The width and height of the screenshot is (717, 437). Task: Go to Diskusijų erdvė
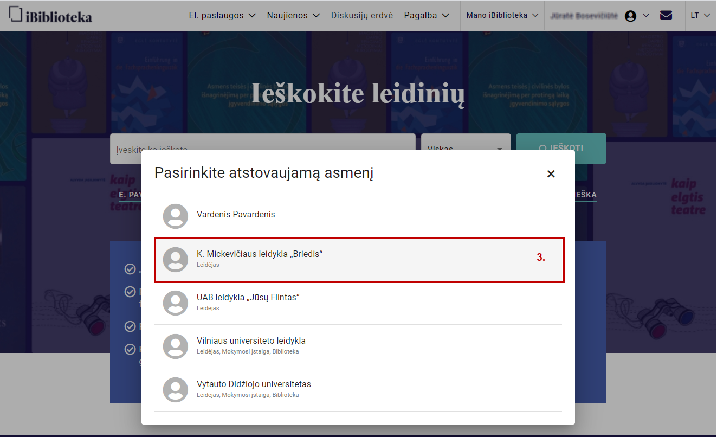362,15
